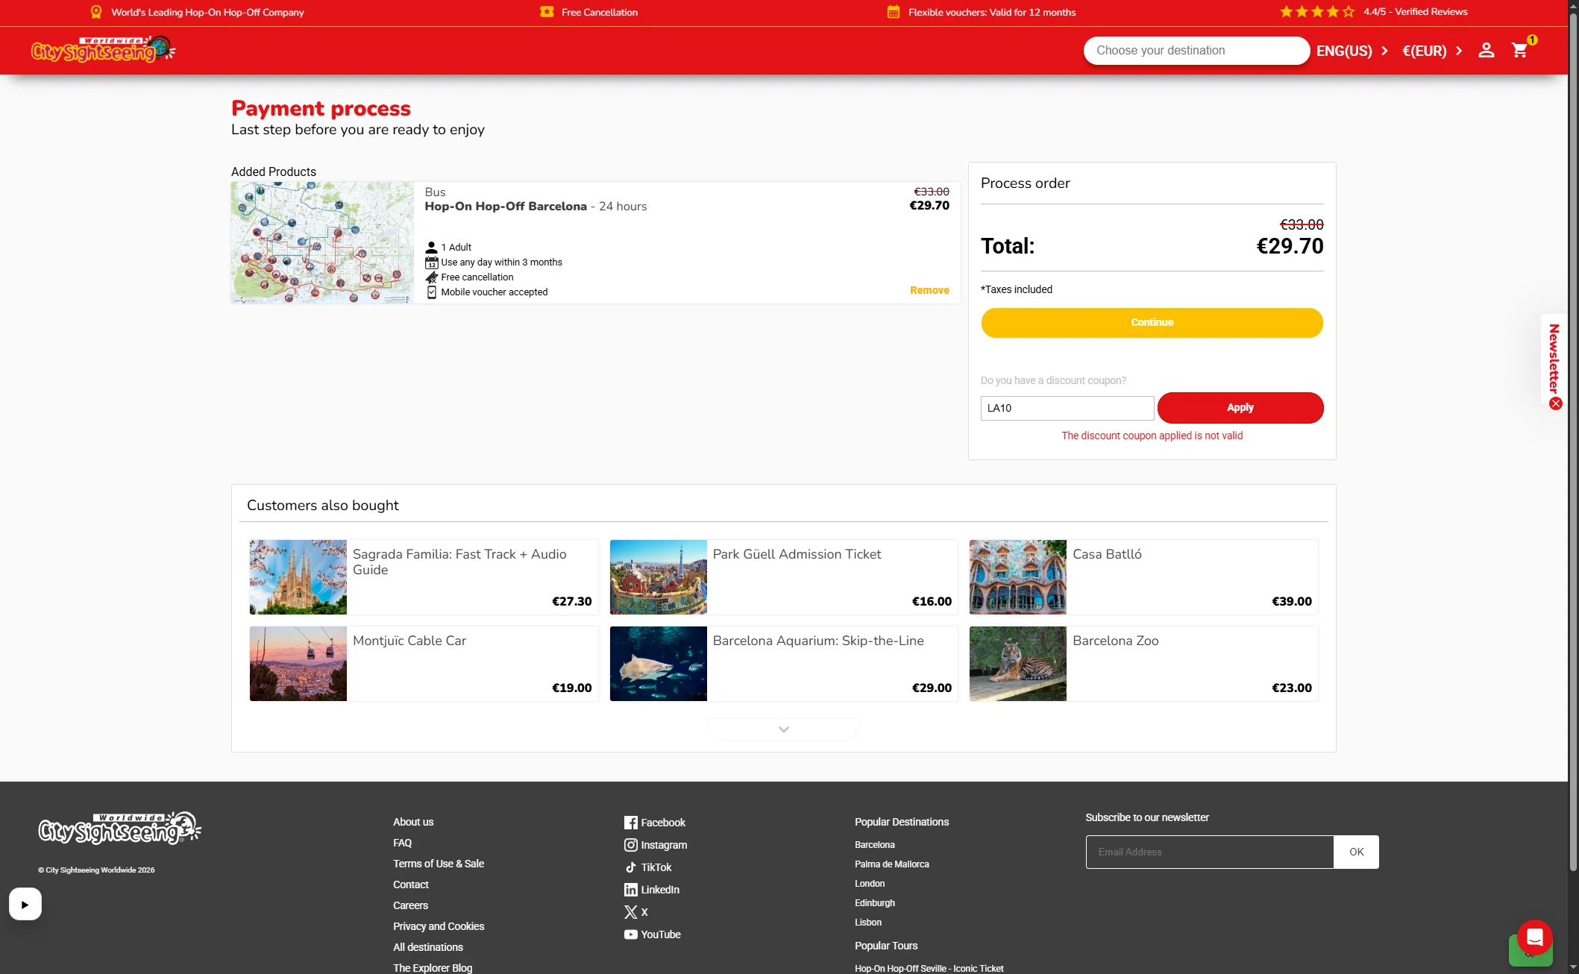Image resolution: width=1579 pixels, height=974 pixels.
Task: Open the chat support bubble icon
Action: [1534, 937]
